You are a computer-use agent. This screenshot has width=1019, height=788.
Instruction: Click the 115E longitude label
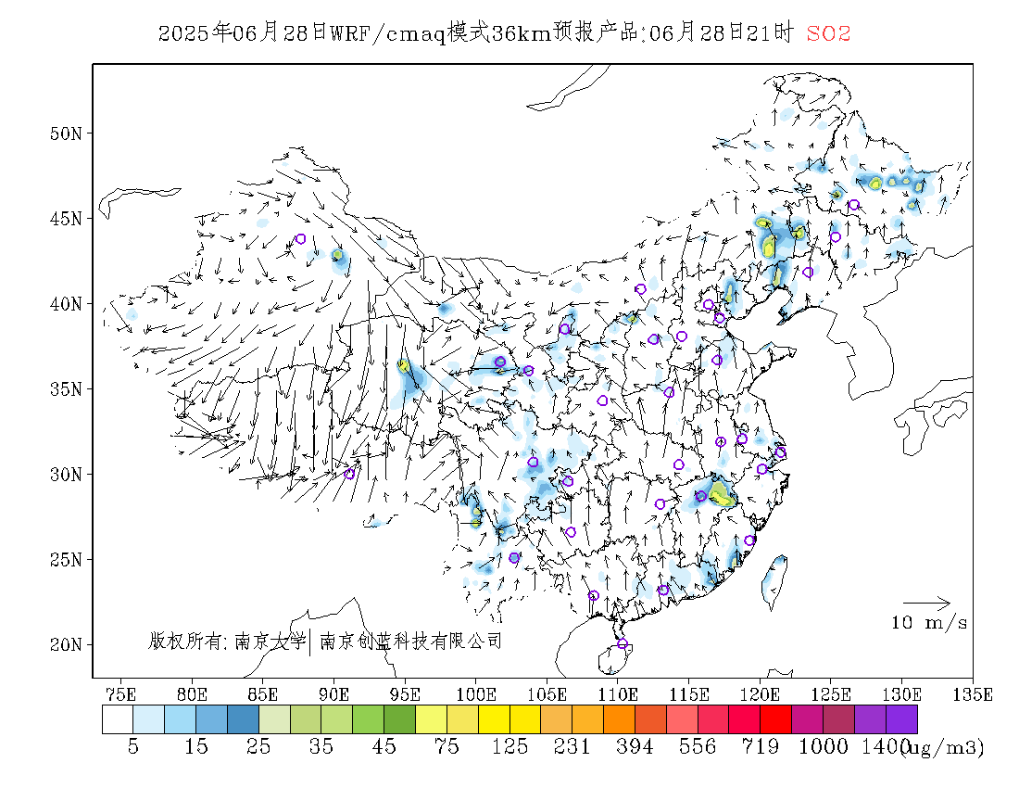689,695
